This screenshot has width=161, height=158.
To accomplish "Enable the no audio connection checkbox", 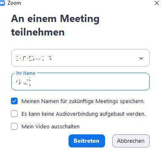I will point(14,114).
